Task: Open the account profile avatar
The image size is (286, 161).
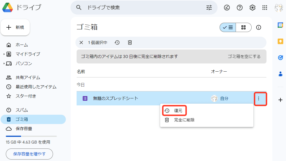Action: click(x=279, y=8)
